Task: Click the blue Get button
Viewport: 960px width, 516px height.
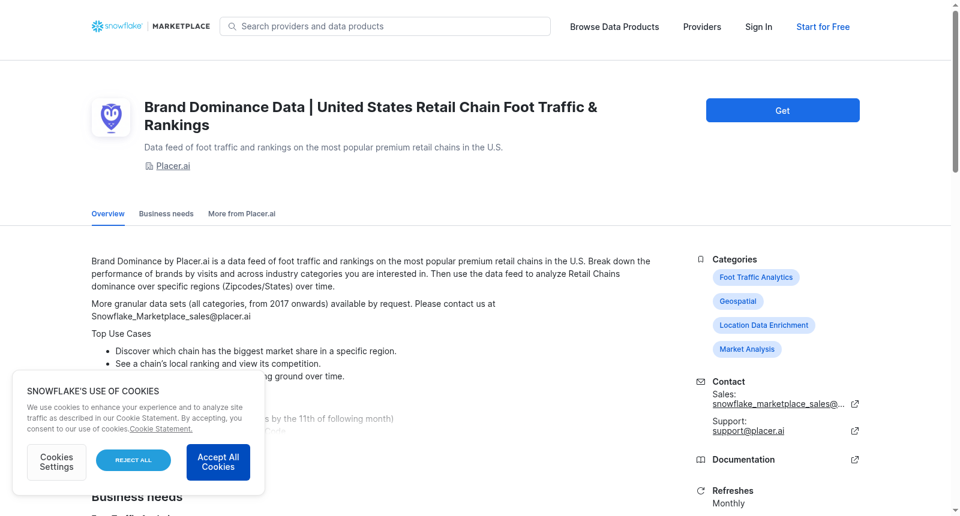Action: [x=782, y=110]
